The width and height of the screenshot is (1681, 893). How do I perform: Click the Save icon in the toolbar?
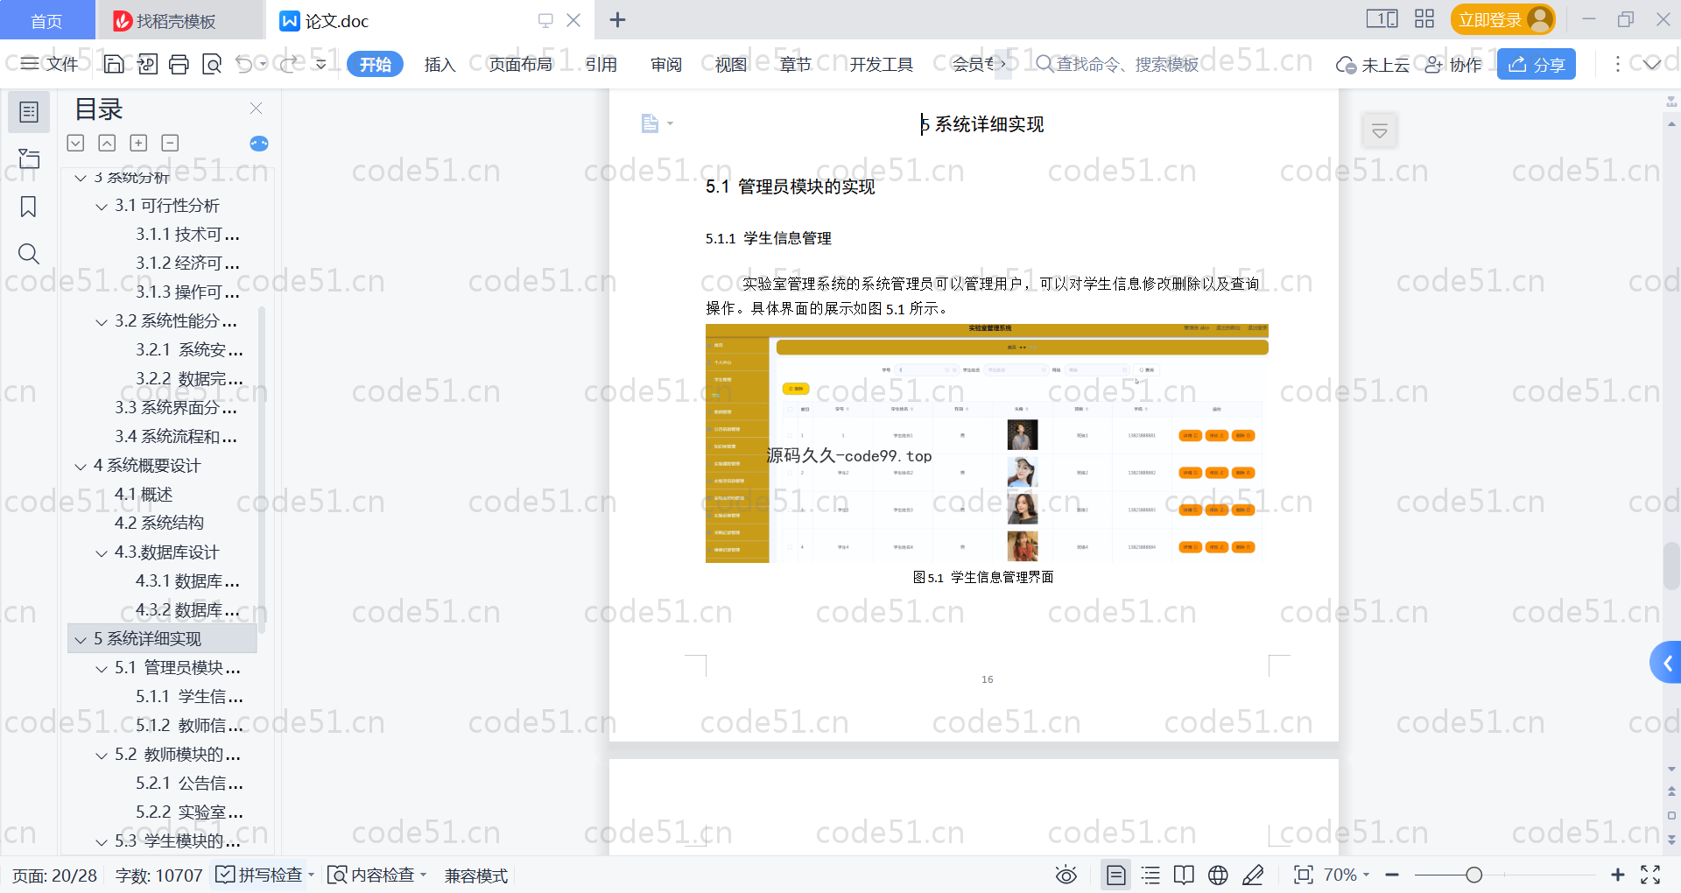(x=114, y=64)
